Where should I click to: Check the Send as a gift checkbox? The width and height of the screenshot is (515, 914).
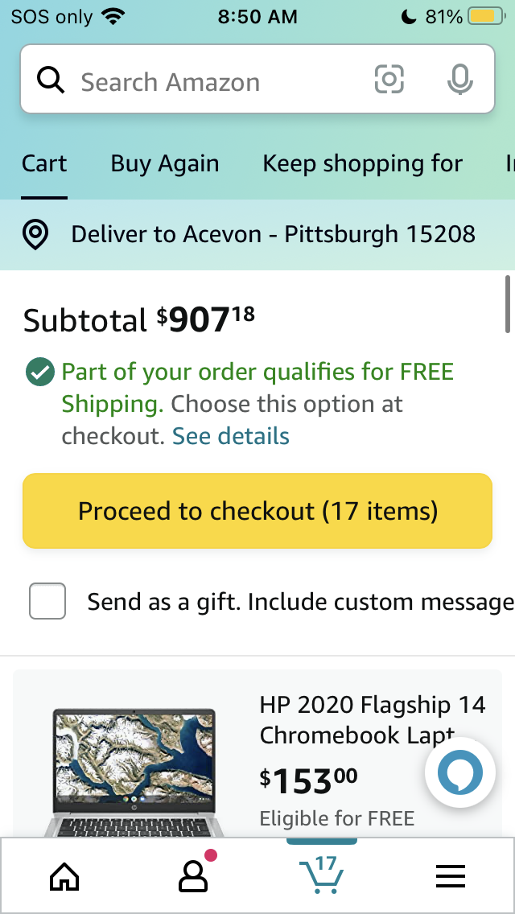coord(47,602)
